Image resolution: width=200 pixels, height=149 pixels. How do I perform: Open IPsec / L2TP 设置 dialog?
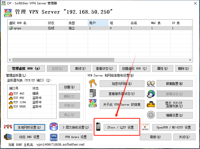point(119,127)
